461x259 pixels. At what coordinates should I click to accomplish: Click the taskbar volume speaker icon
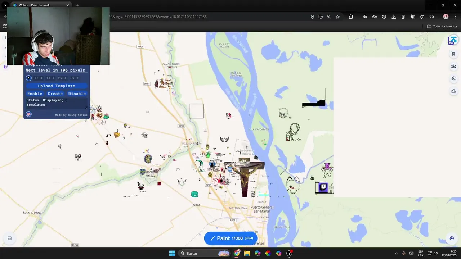435,253
